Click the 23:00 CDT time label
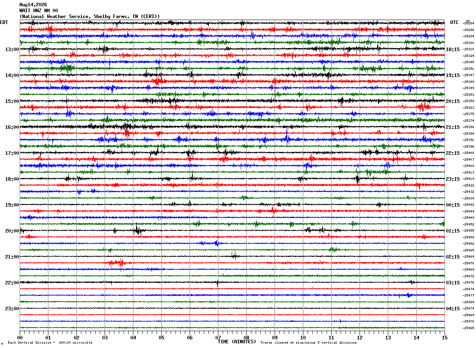 [x=12, y=308]
